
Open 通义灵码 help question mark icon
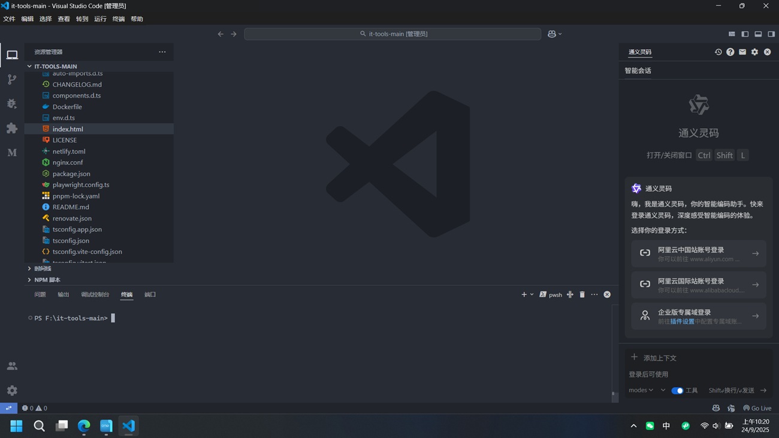[730, 52]
